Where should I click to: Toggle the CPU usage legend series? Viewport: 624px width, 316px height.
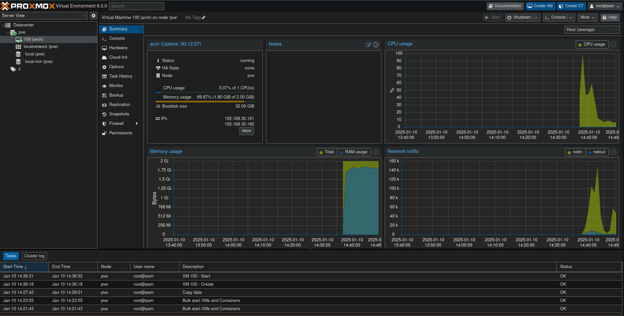592,44
